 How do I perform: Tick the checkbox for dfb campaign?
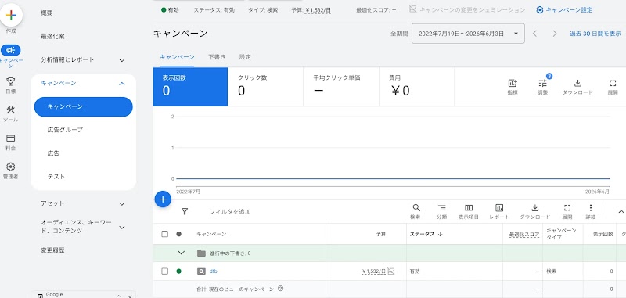[164, 271]
